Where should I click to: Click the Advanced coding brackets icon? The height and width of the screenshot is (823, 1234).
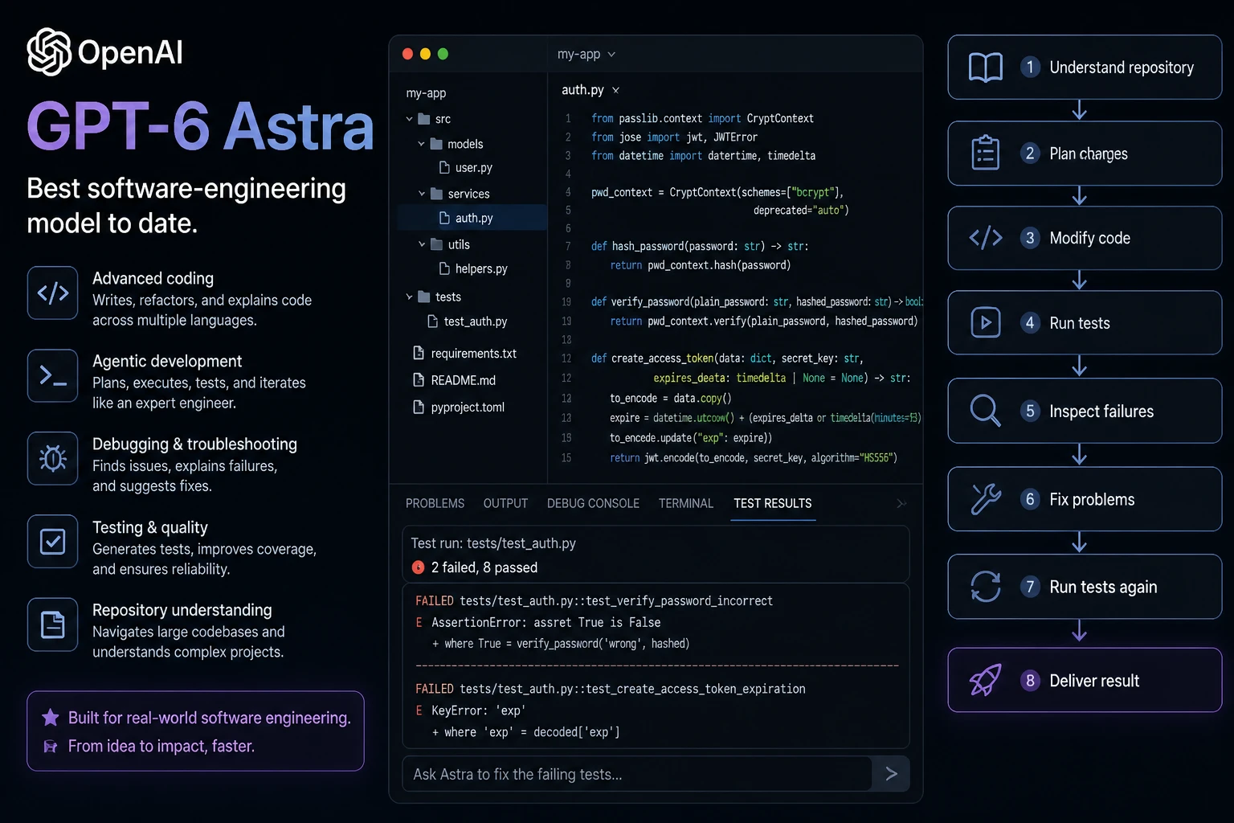53,293
